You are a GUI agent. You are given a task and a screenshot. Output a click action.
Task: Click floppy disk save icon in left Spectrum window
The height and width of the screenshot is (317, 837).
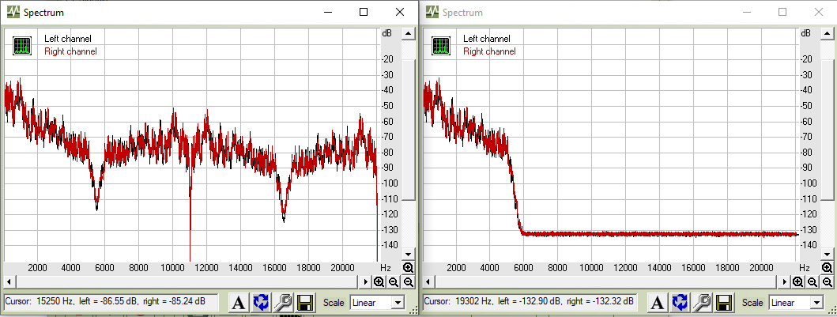tap(305, 303)
